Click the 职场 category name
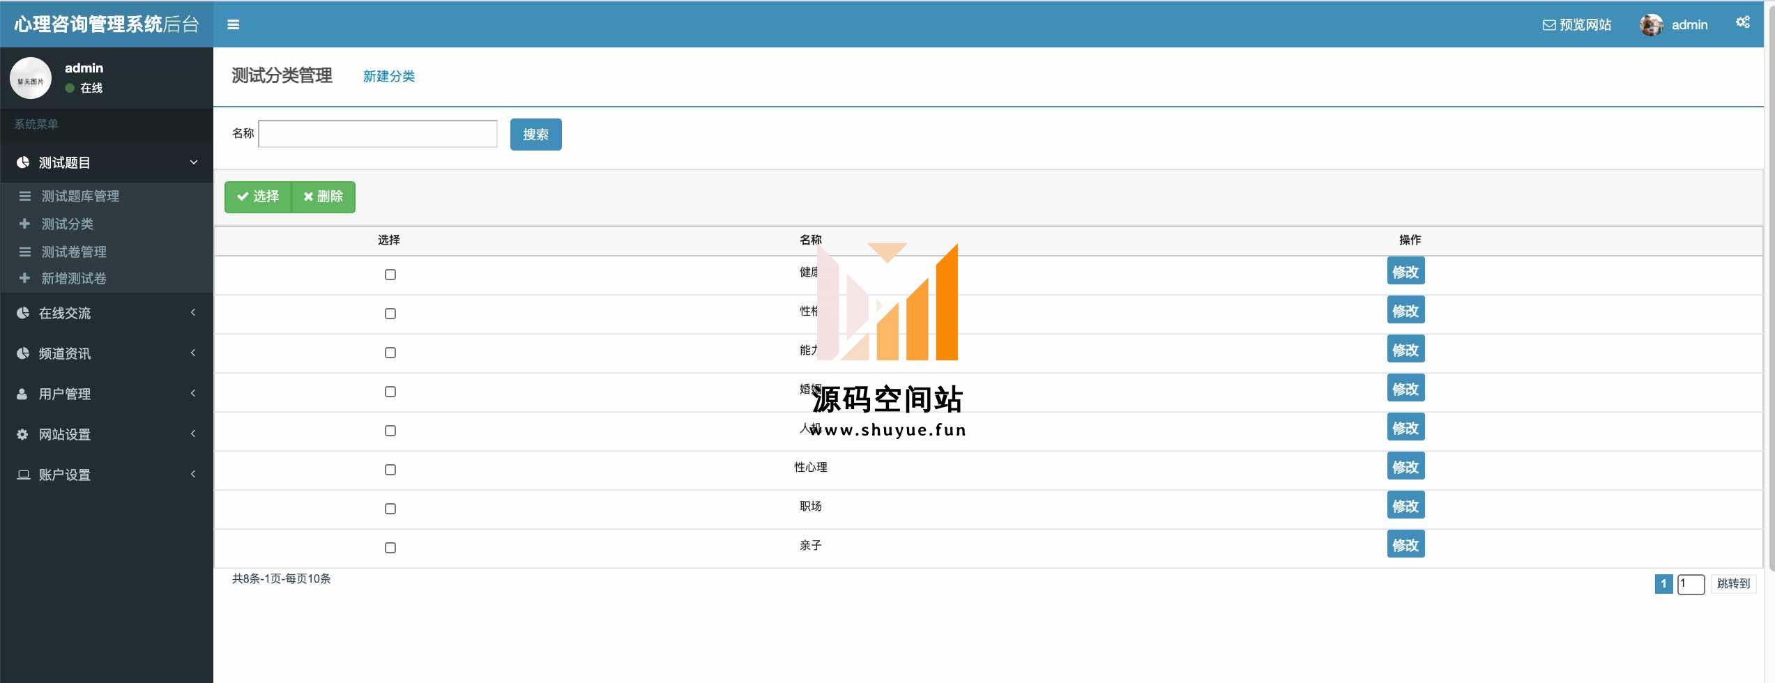Viewport: 1775px width, 683px height. click(811, 507)
